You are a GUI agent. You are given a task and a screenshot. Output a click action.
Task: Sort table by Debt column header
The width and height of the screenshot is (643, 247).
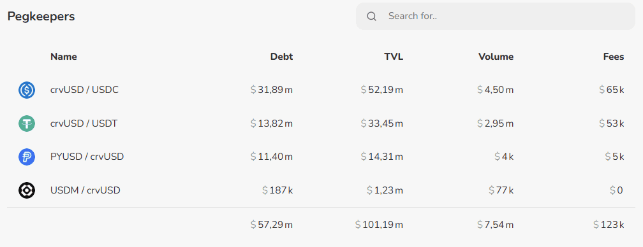pos(281,57)
